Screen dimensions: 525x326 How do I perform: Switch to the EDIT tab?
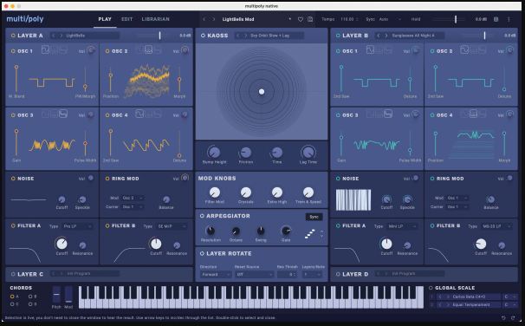126,19
